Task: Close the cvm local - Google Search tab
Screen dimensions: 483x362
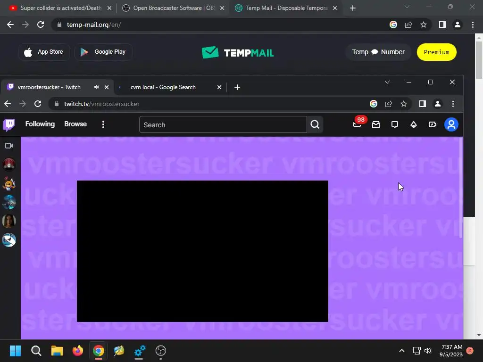Action: 219,87
